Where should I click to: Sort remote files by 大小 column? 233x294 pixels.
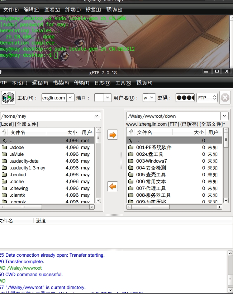(x=189, y=132)
